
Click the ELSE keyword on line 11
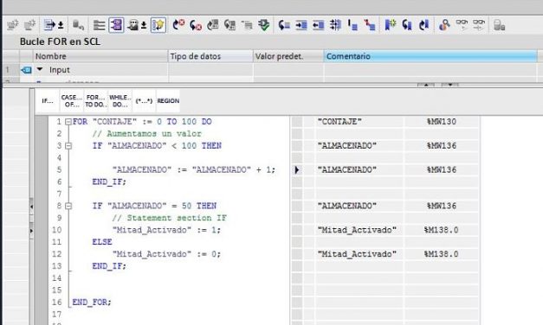102,242
